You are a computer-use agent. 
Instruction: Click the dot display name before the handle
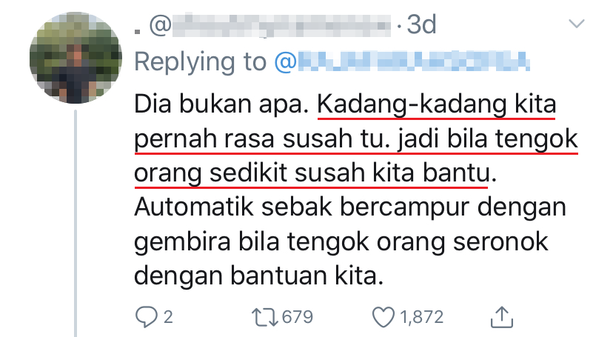(x=137, y=32)
